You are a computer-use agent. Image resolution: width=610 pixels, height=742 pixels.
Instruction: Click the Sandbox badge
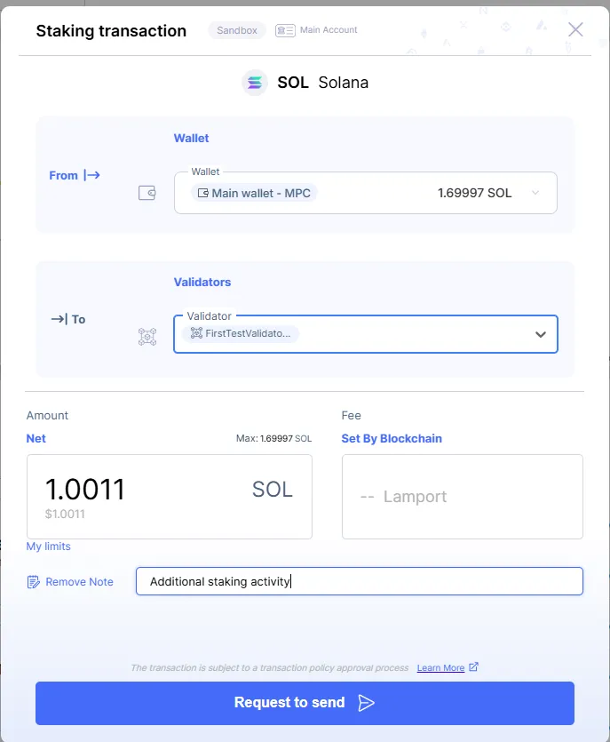click(x=237, y=30)
